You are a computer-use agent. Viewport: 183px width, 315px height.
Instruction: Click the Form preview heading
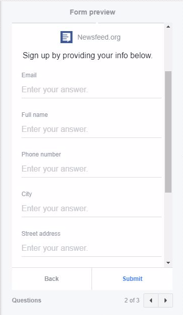click(x=92, y=12)
